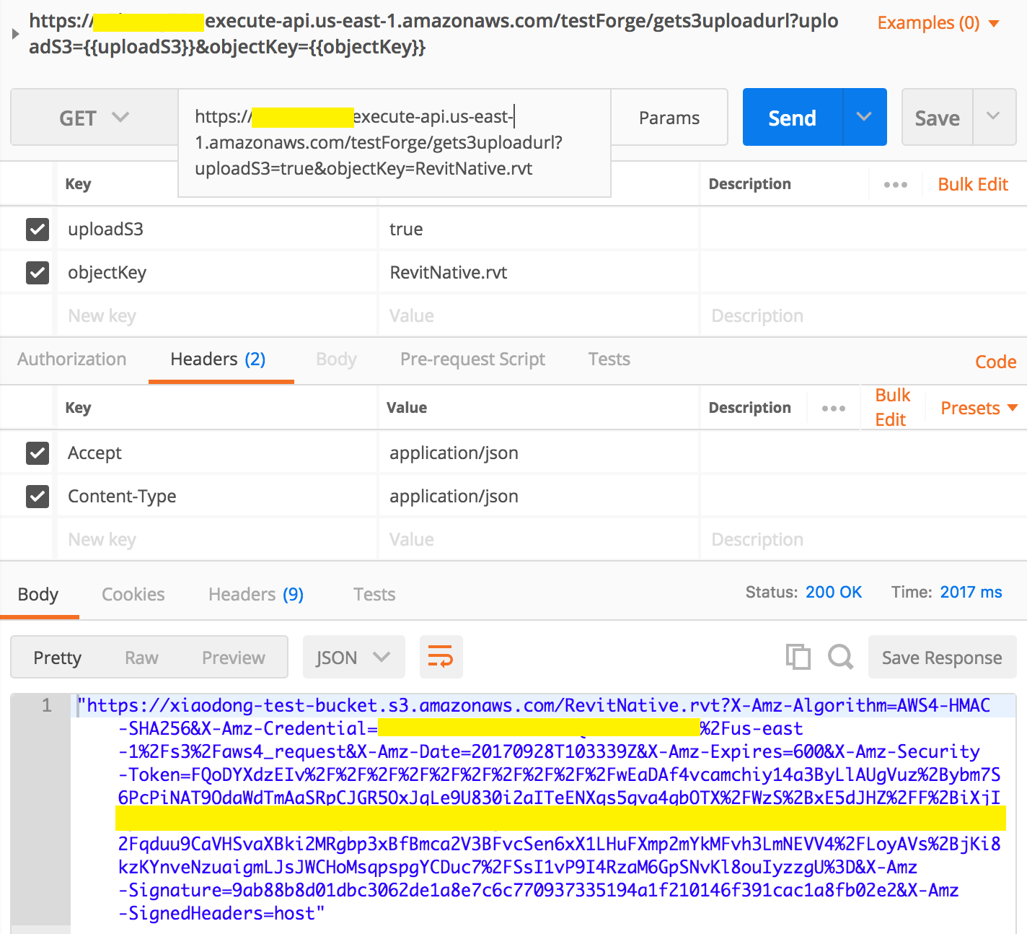Open the Send button dropdown arrow
1027x934 pixels.
coord(864,117)
